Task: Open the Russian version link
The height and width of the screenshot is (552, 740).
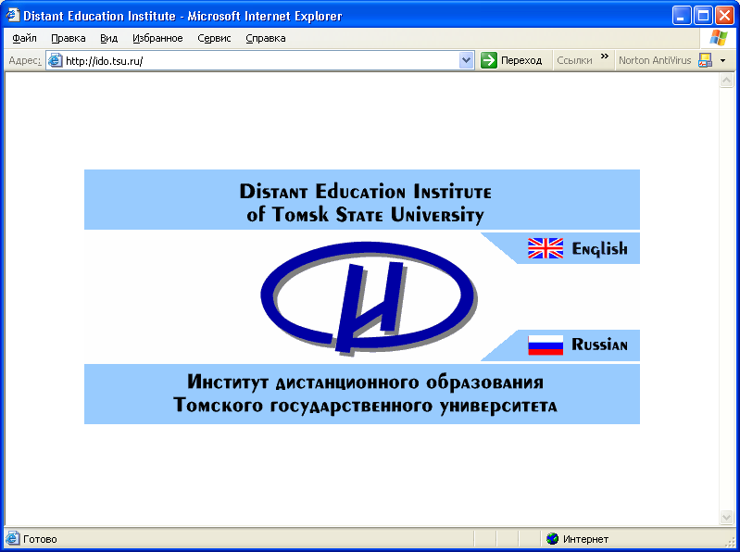Action: pyautogui.click(x=599, y=345)
